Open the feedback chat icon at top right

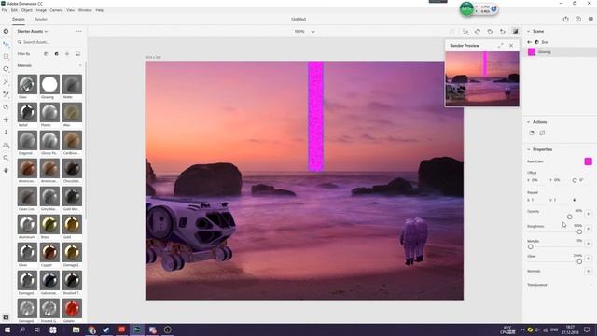click(x=590, y=19)
